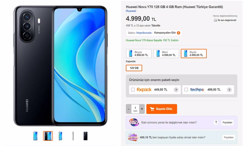245x146 pixels.
Task: Click the Alışveriş Kredisi badge icon
Action: tap(133, 137)
